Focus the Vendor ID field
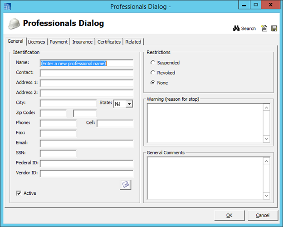 87,173
